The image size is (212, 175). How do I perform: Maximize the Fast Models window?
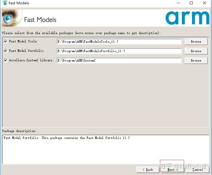[x=191, y=3]
